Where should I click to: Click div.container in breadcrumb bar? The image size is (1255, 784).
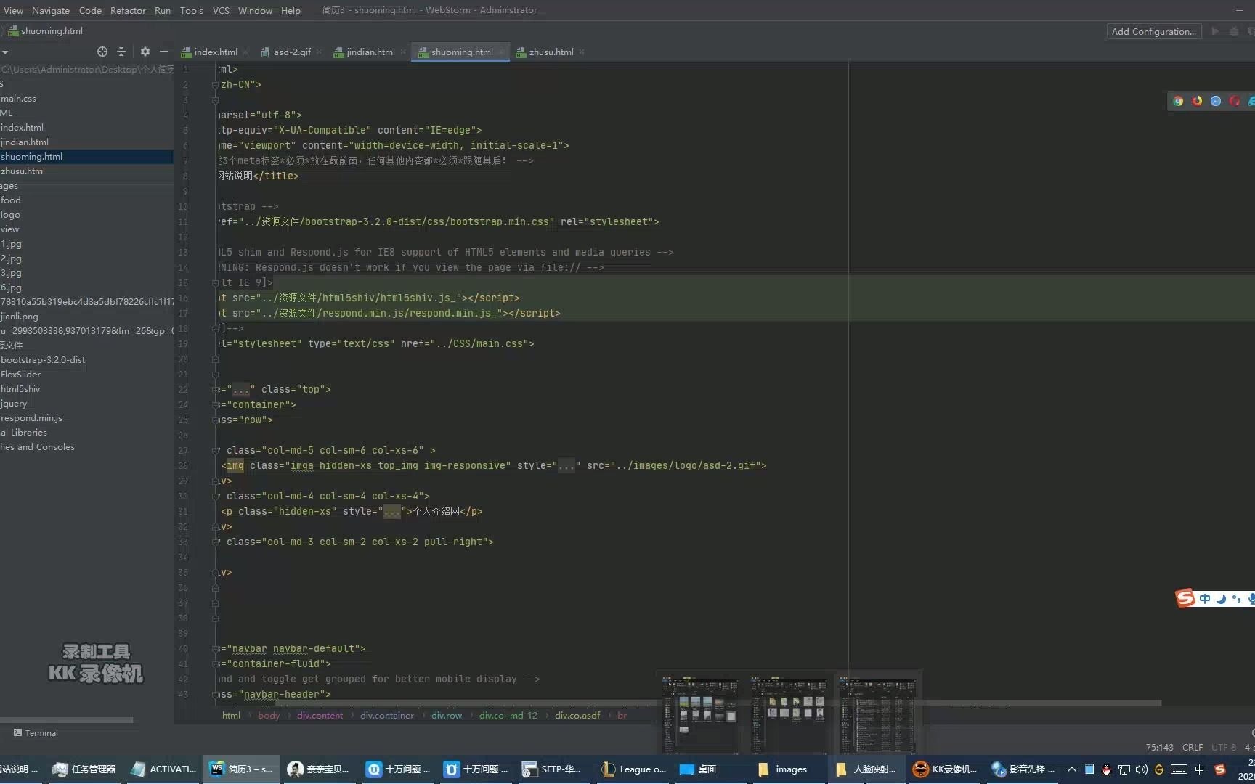point(387,715)
